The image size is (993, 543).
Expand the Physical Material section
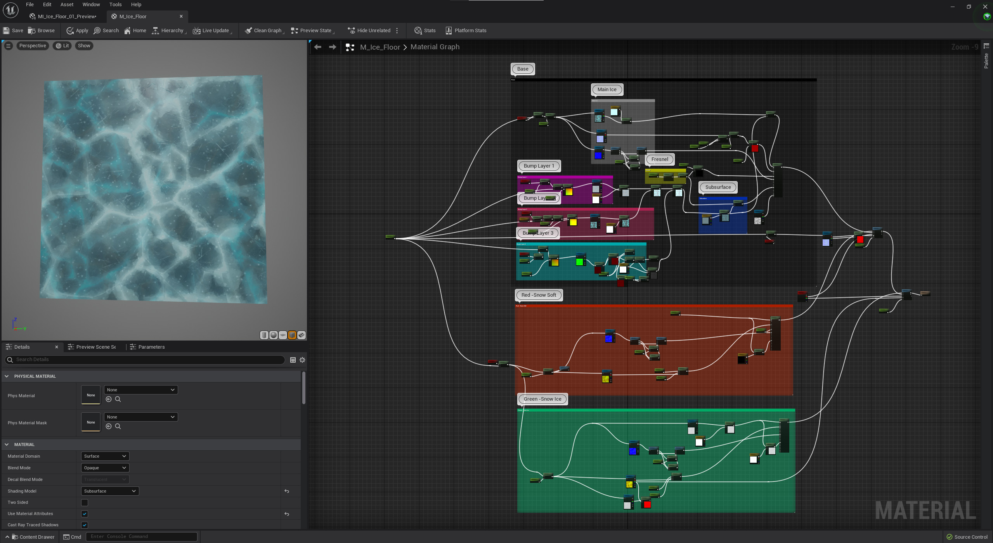click(x=7, y=376)
